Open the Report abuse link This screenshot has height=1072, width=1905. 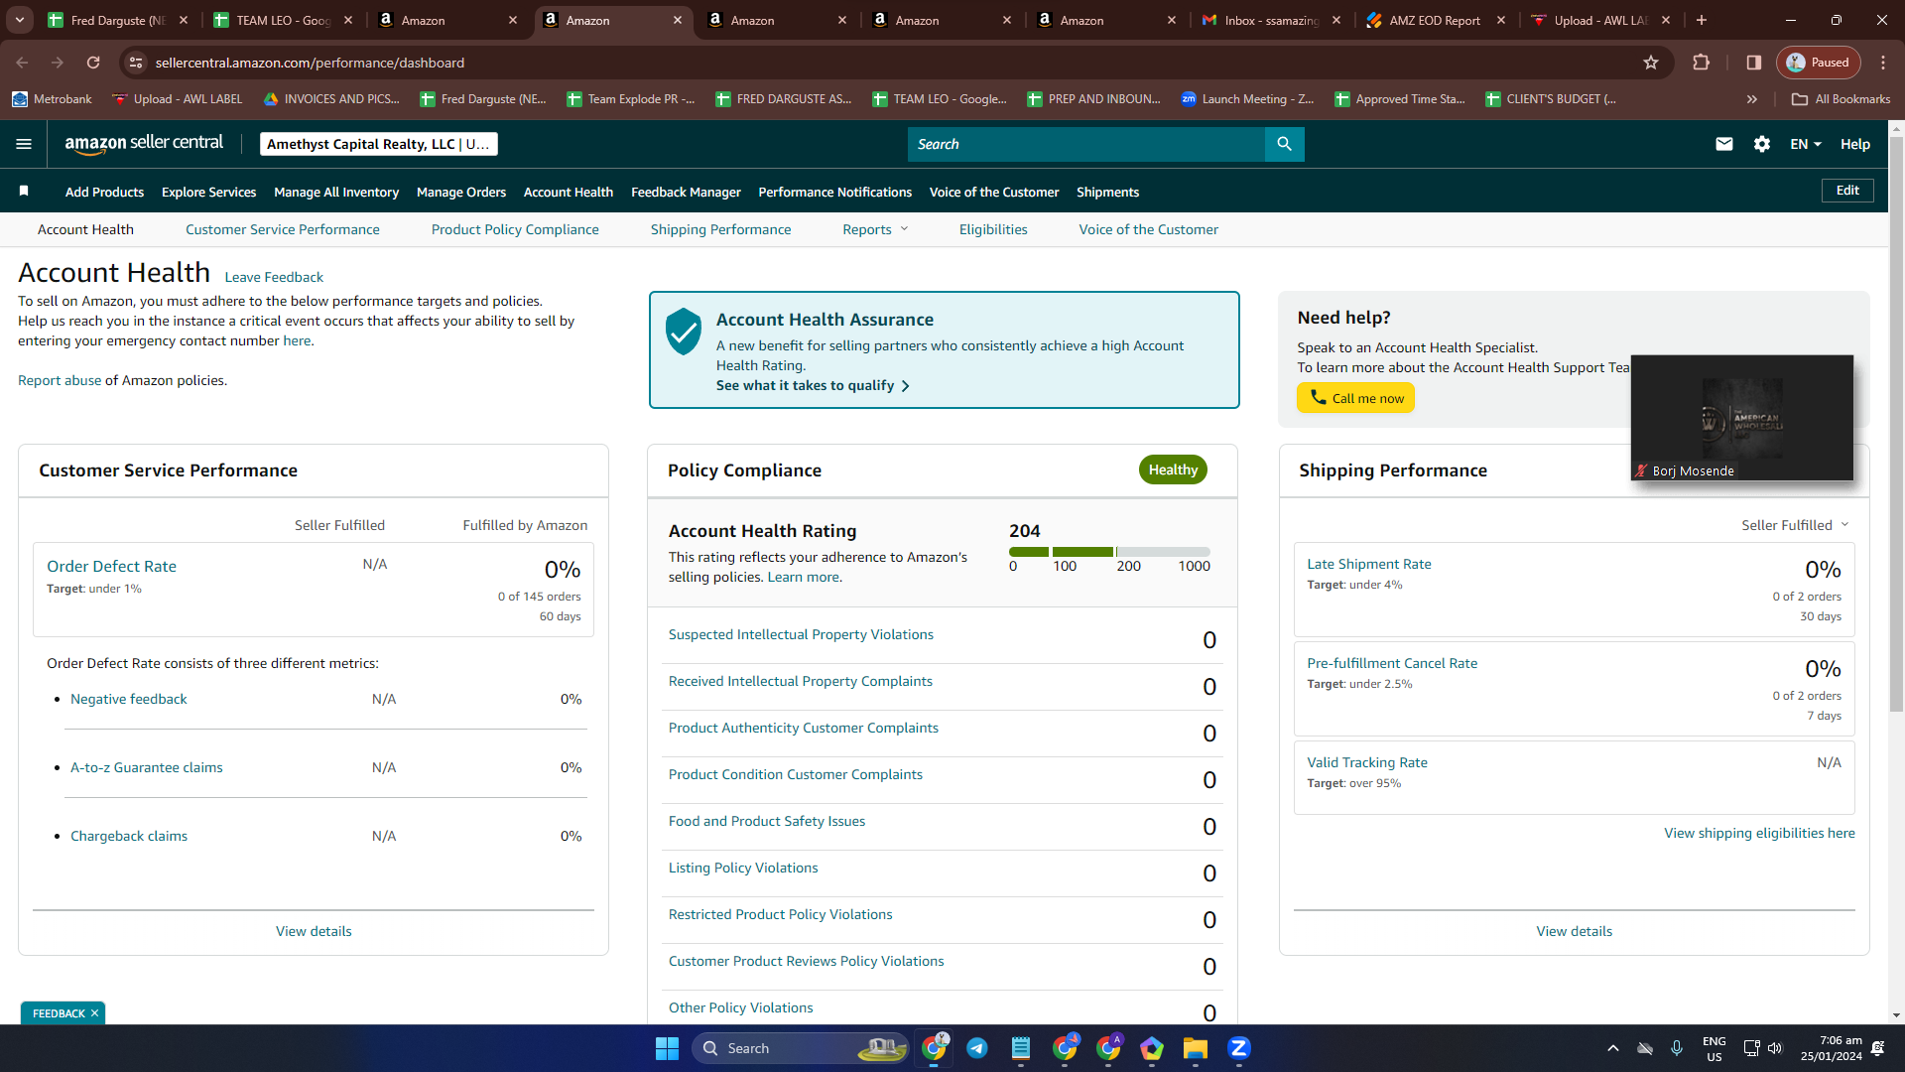pos(60,380)
